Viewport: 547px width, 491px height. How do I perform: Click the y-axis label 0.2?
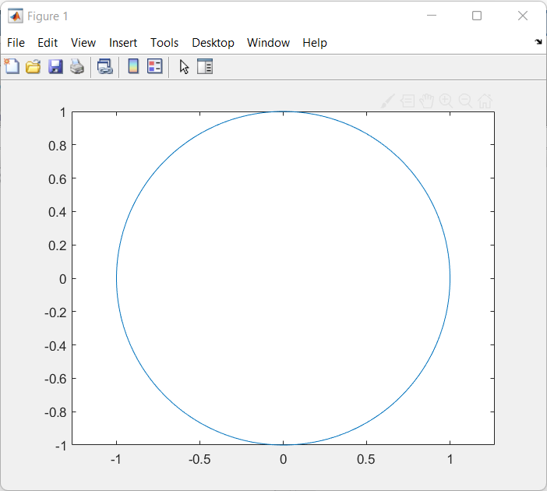coord(57,245)
